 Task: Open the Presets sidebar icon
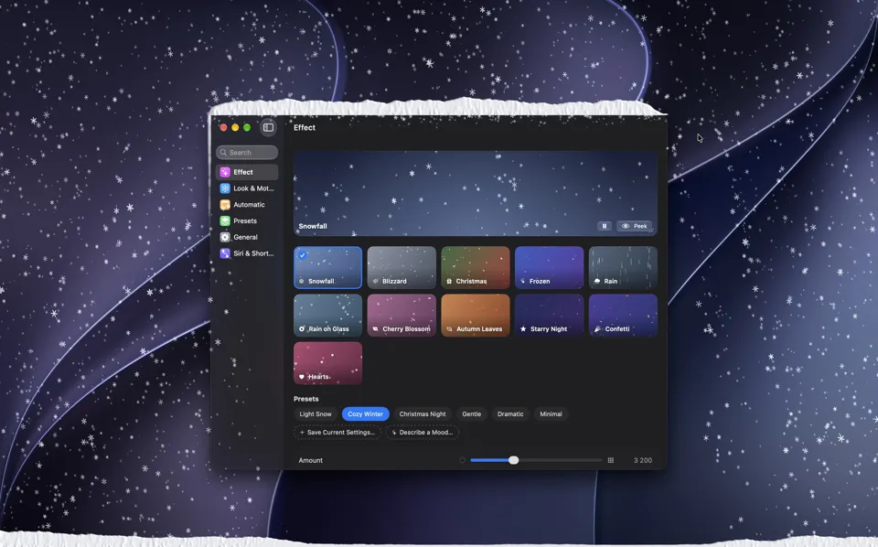[x=225, y=220]
